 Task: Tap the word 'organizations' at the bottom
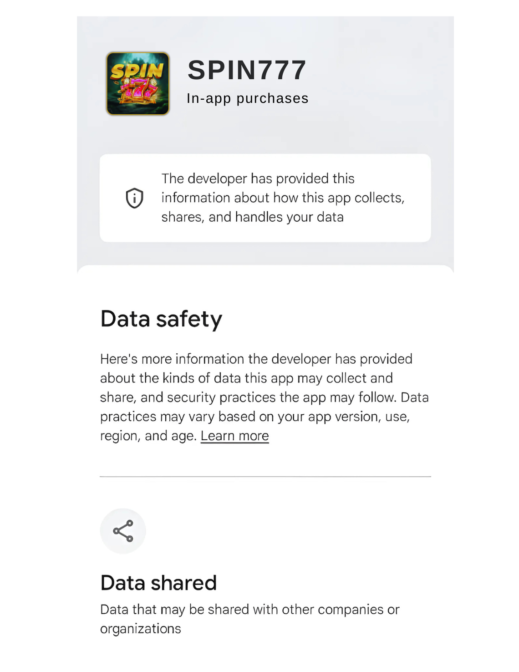click(x=141, y=629)
